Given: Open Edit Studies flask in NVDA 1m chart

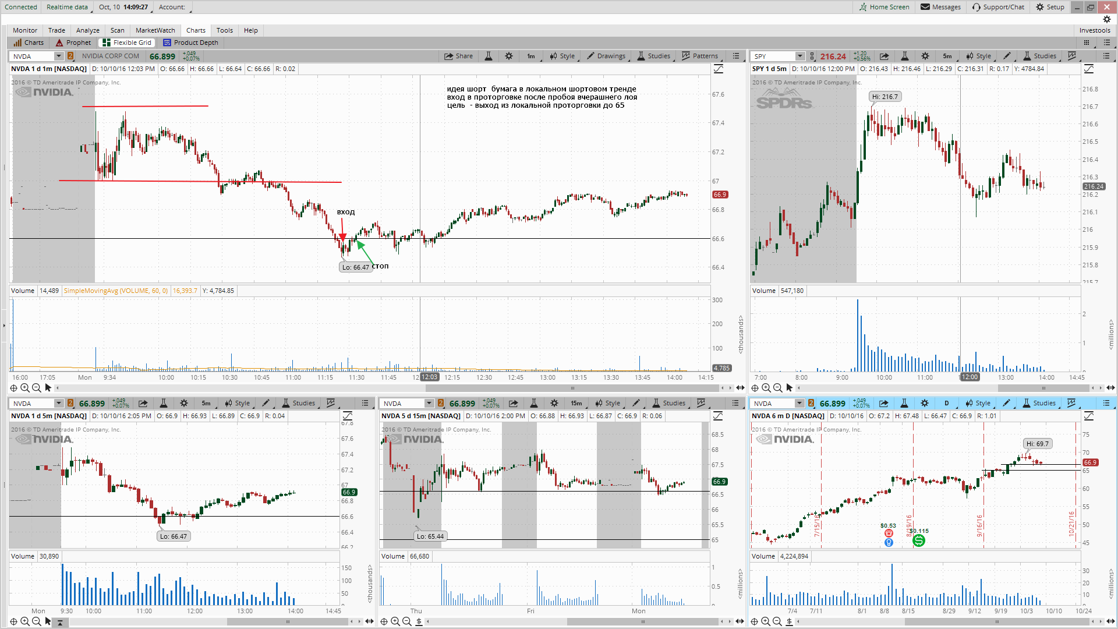Looking at the screenshot, I should point(489,56).
